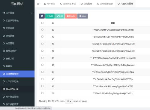Toggle the sidebar with the hamburger icon
The width and height of the screenshot is (150, 110).
coord(38,4)
